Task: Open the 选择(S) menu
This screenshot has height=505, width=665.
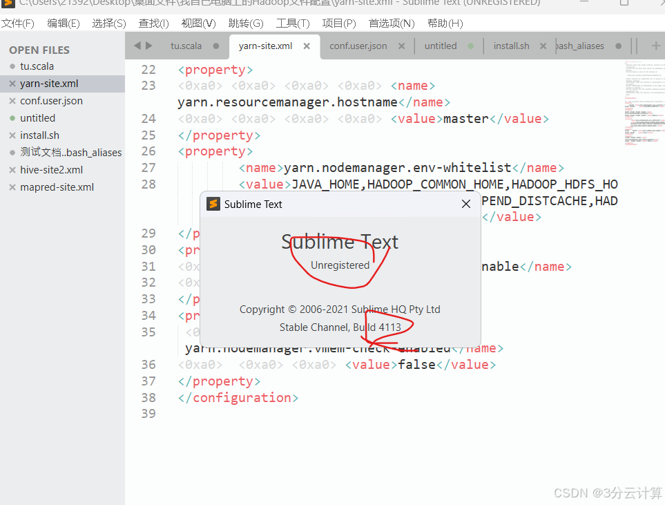Action: [x=109, y=23]
